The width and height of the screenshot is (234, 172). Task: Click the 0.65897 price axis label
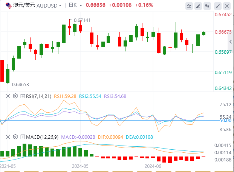[223, 52]
